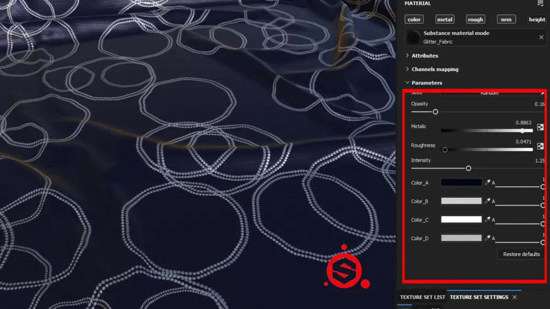The height and width of the screenshot is (309, 550).
Task: Click the Glitter_Fabric material thumbnail
Action: tap(414, 37)
